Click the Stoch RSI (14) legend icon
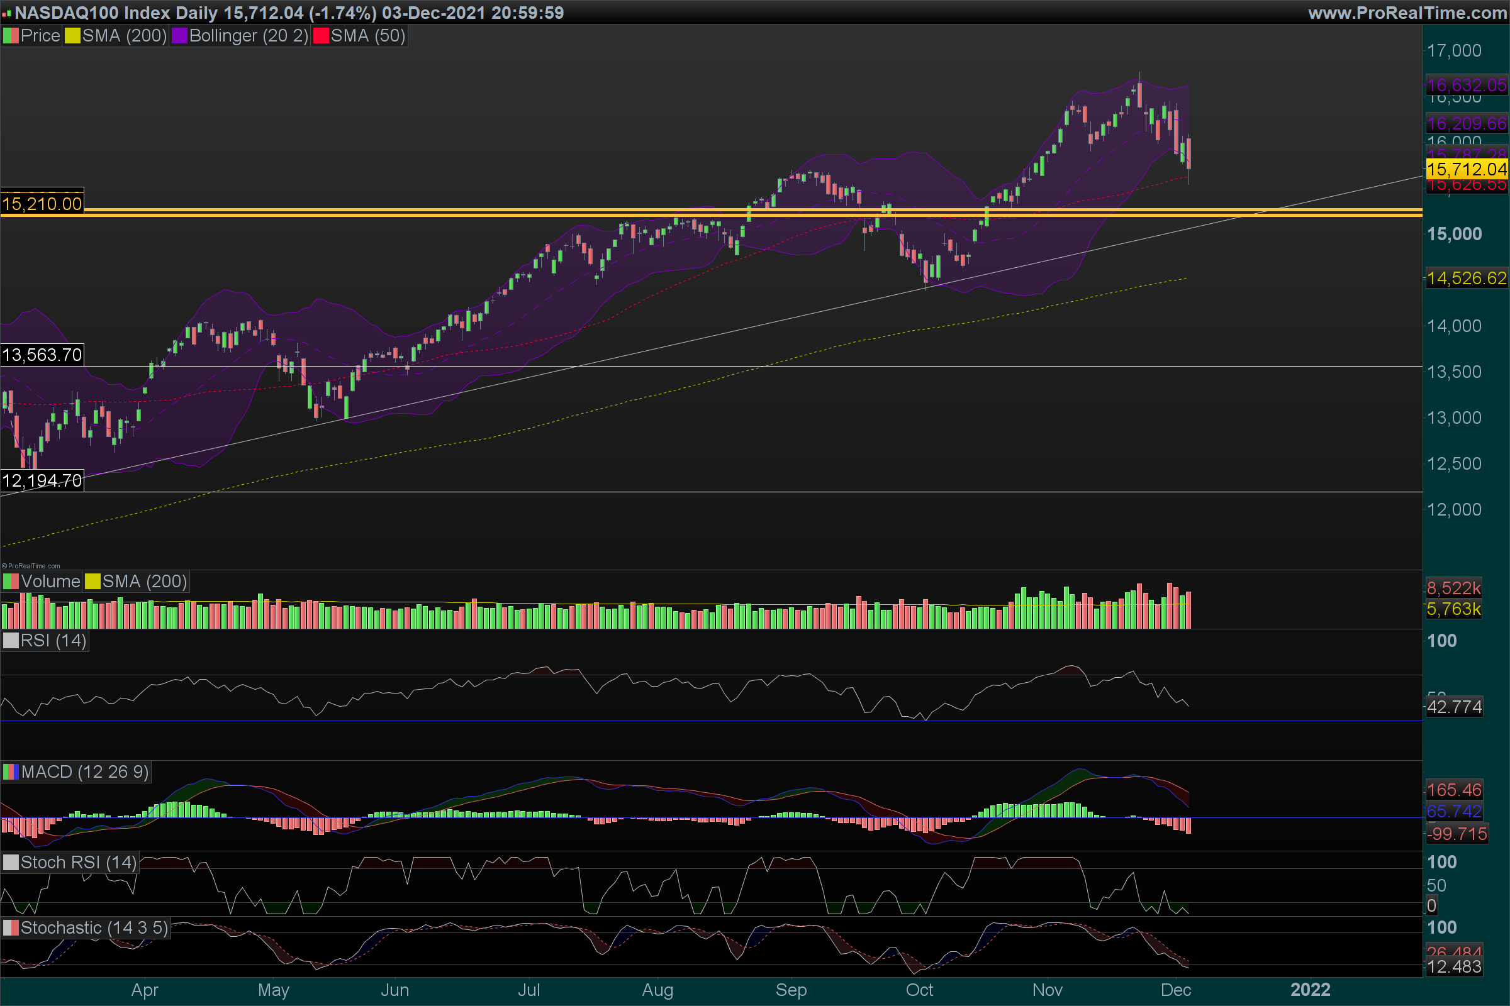The image size is (1510, 1006). 11,862
